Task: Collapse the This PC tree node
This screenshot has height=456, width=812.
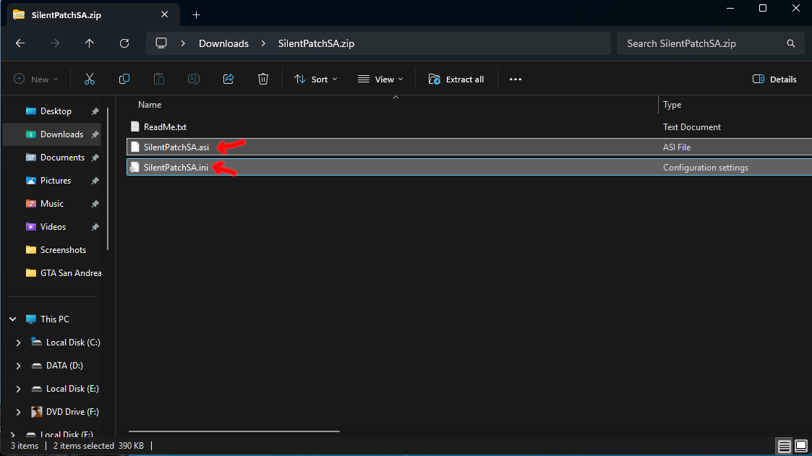Action: click(13, 319)
